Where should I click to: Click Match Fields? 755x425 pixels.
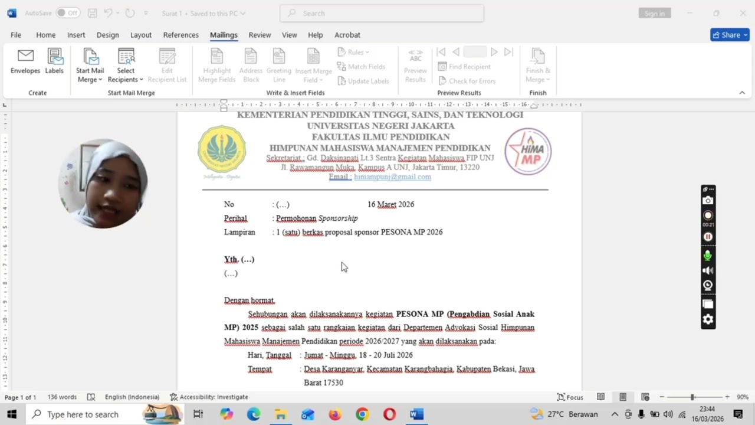click(361, 67)
